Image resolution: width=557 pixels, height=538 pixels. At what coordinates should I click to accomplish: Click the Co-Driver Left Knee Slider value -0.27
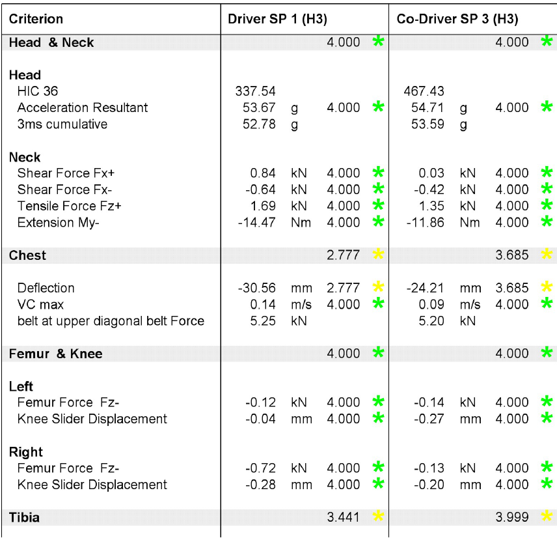pyautogui.click(x=429, y=419)
